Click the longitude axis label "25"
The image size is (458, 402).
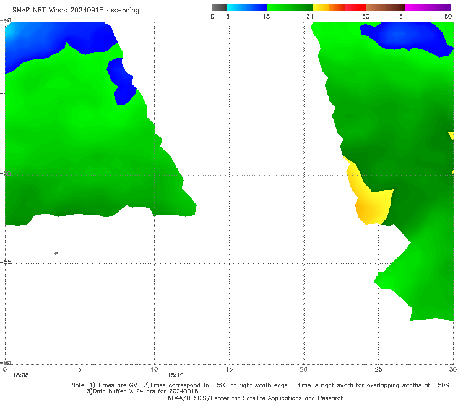(378, 370)
